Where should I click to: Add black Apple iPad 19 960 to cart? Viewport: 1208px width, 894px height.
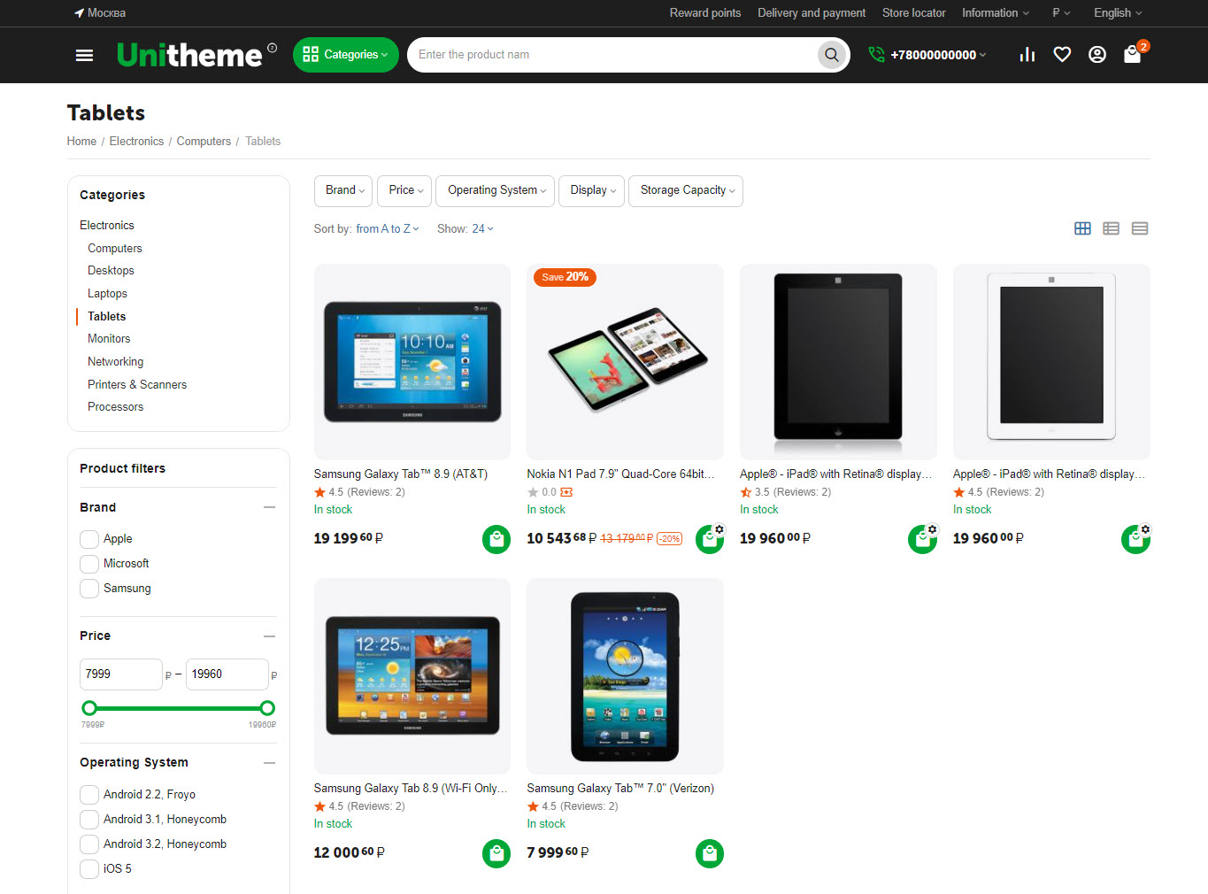pyautogui.click(x=922, y=539)
